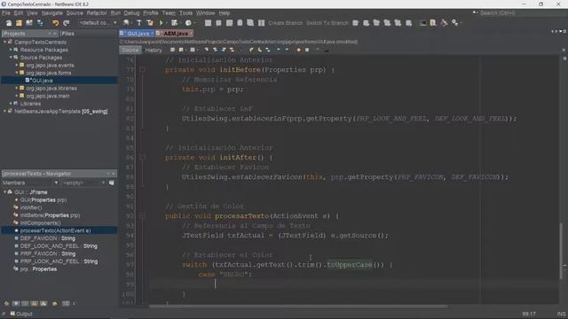The height and width of the screenshot is (319, 568).
Task: Click the Save All toolbar icon
Action: (x=40, y=23)
